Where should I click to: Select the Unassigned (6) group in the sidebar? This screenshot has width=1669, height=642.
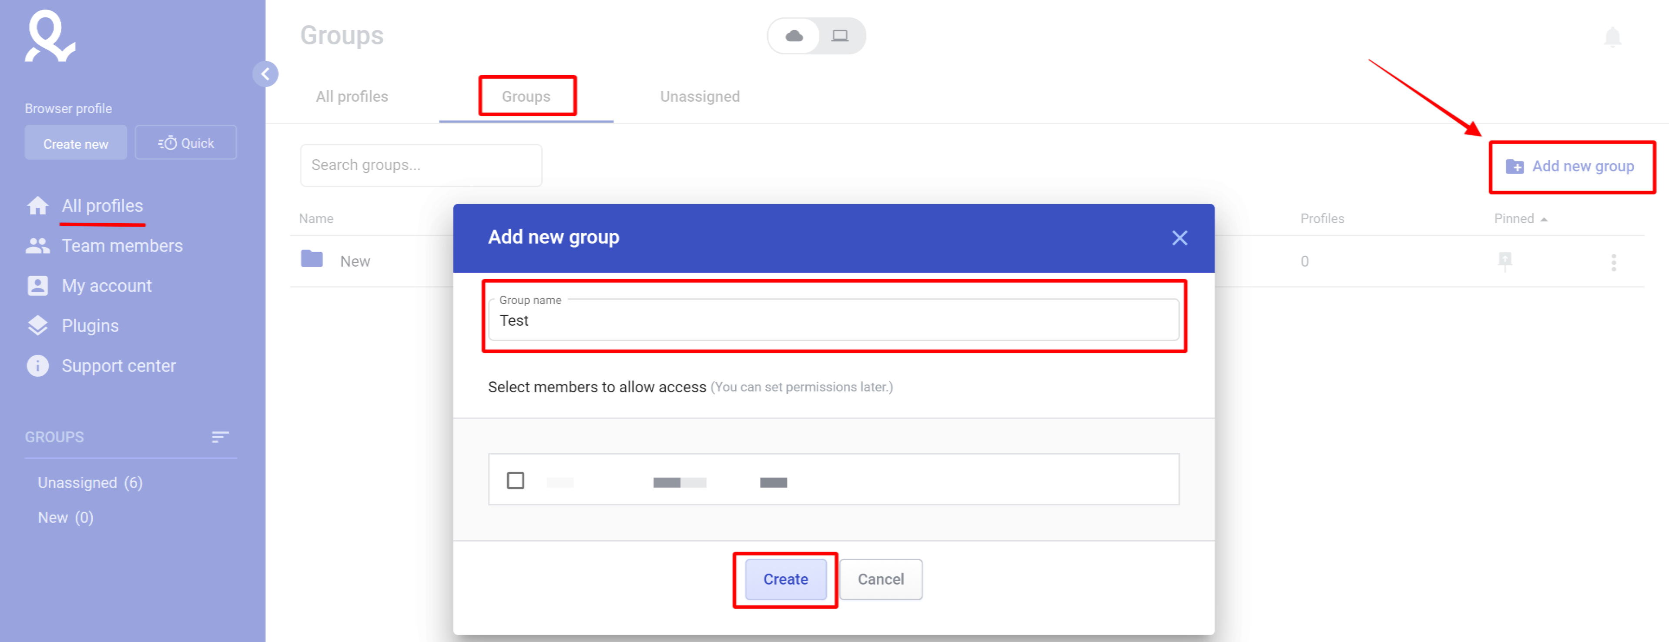[x=90, y=483]
